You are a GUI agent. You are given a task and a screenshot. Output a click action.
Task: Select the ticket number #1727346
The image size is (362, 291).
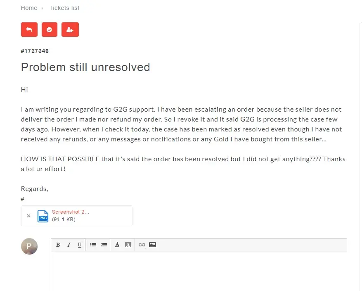pyautogui.click(x=35, y=51)
